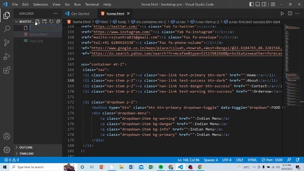Click line number 172 in gutter

[x=71, y=102]
